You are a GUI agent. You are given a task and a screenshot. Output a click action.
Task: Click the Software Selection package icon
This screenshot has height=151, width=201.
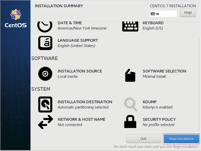click(130, 75)
